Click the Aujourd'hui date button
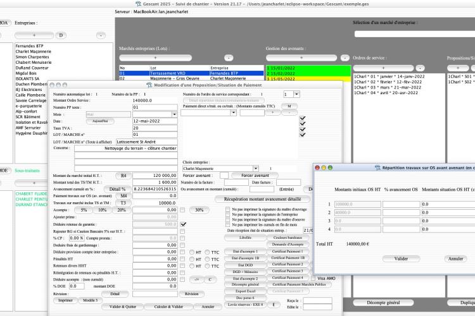 (100, 121)
